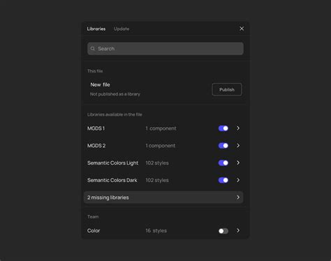The image size is (331, 261).
Task: Open Color team library details chevron
Action: coord(238,230)
